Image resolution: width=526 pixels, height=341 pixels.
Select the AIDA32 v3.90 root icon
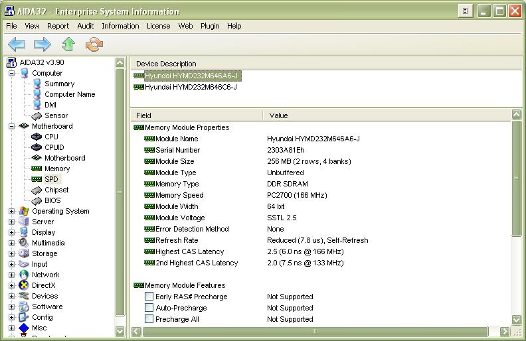coord(12,62)
